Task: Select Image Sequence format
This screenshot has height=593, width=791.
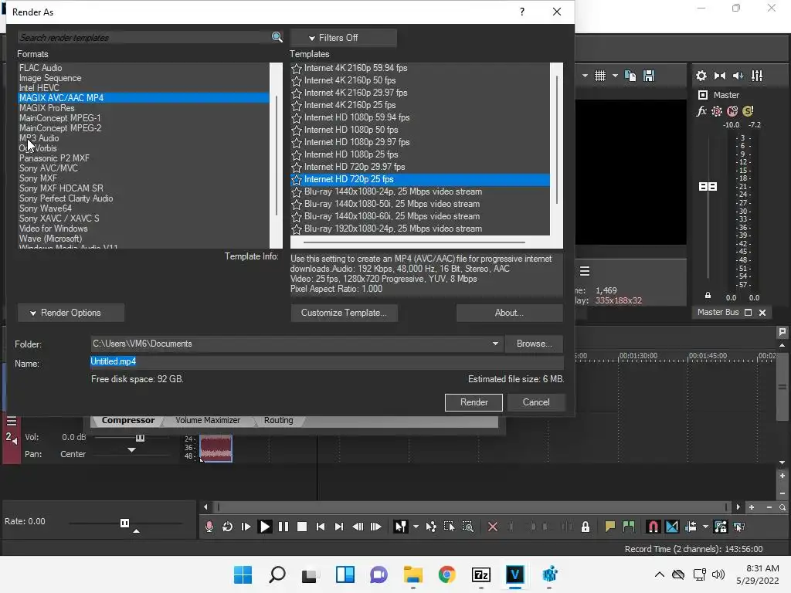Action: click(143, 78)
